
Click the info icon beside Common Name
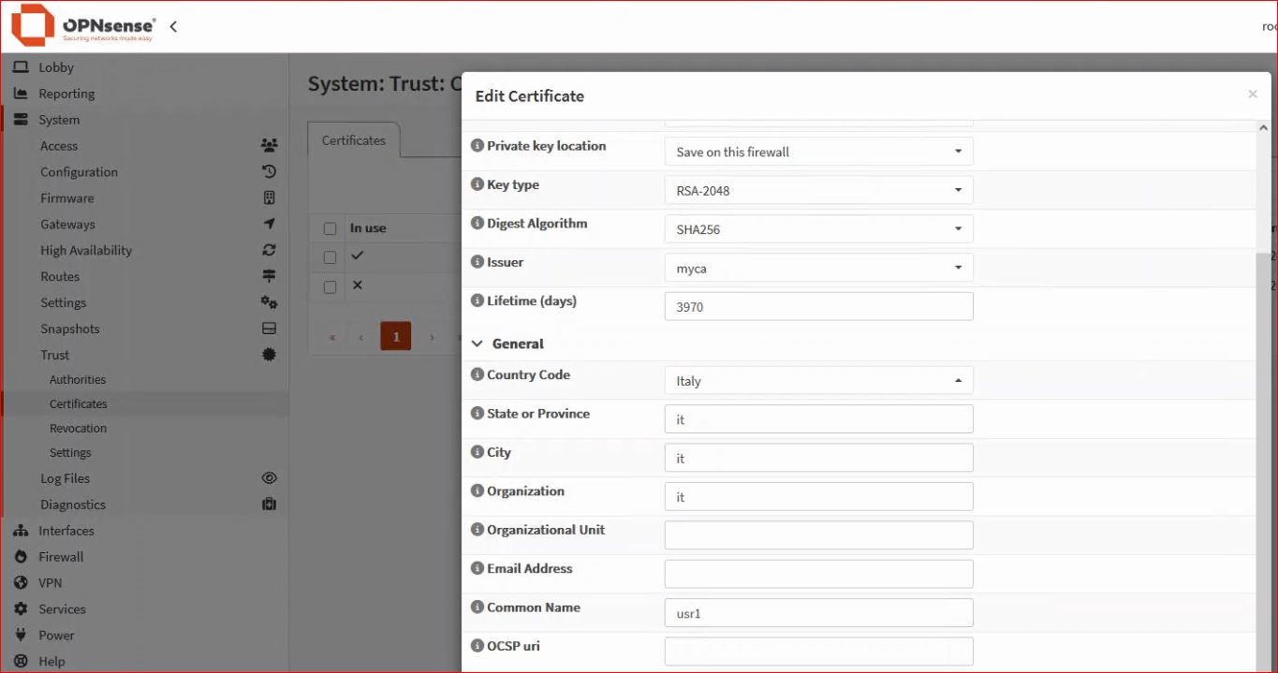477,607
